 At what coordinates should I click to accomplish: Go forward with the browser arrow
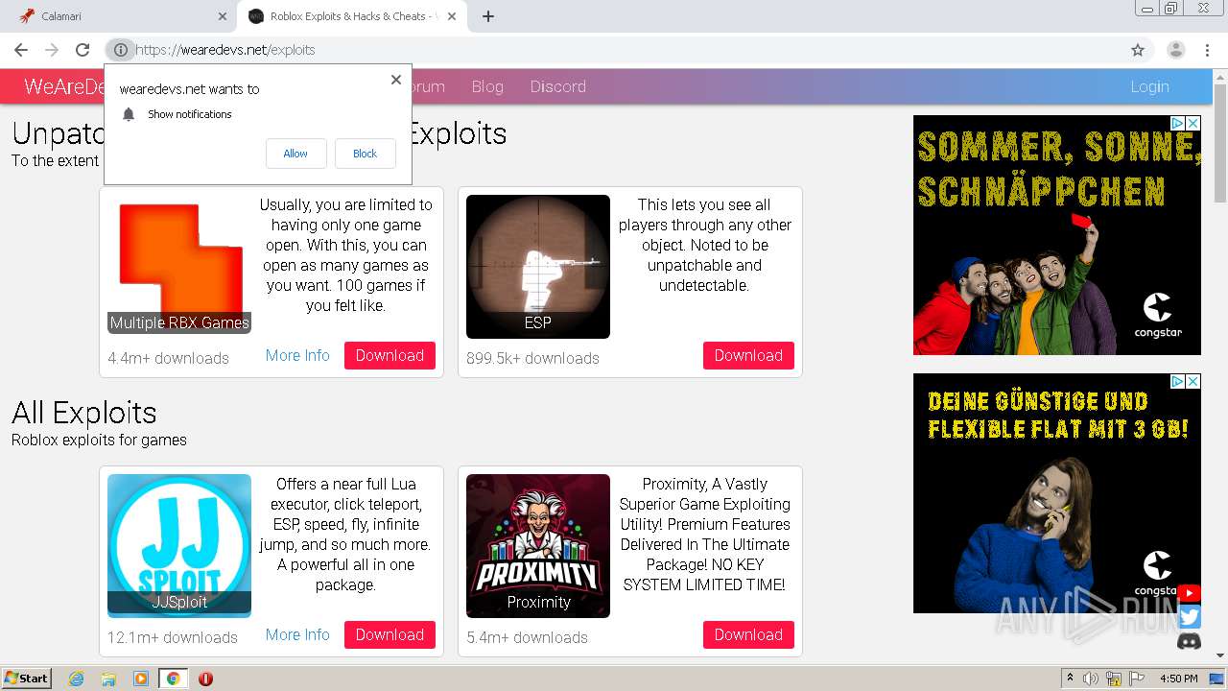[52, 50]
